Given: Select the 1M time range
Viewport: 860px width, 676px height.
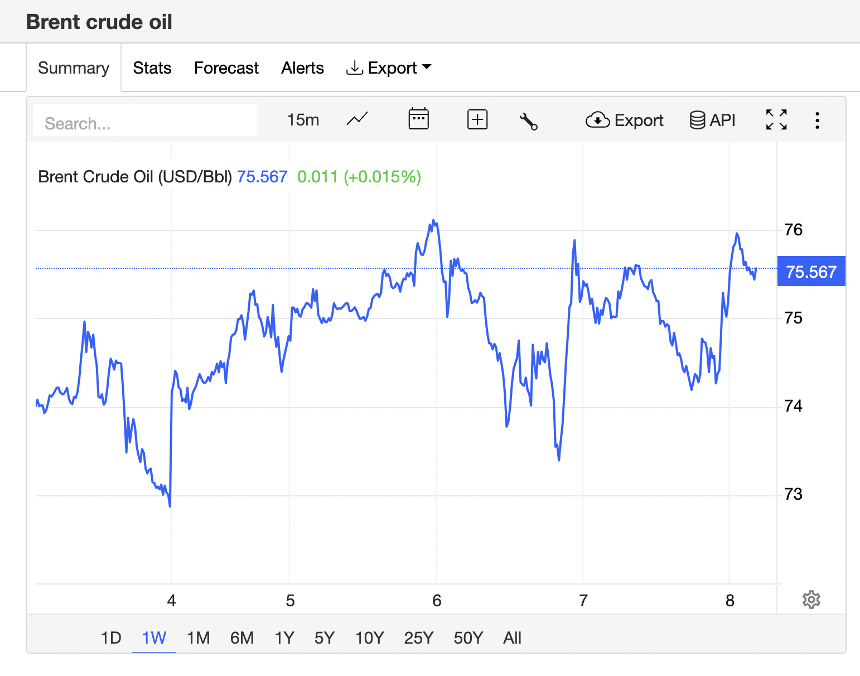Looking at the screenshot, I should coord(198,638).
